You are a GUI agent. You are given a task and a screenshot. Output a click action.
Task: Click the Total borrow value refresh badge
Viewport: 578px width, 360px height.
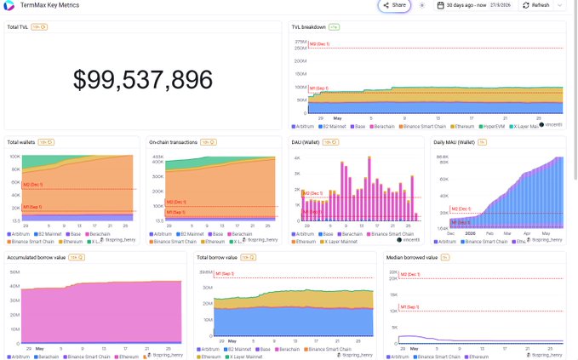[248, 257]
